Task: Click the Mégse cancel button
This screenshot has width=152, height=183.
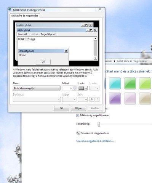Action: (78, 108)
